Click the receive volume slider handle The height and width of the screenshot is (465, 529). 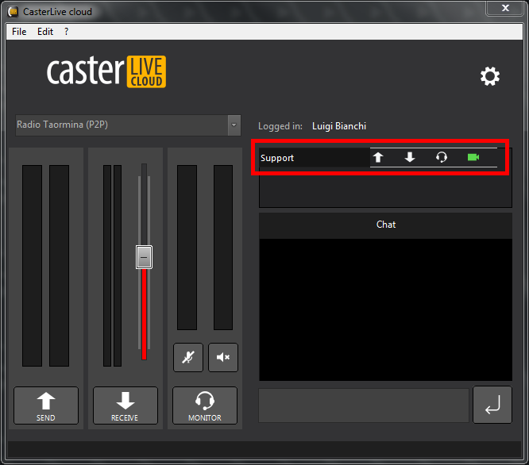tap(144, 257)
